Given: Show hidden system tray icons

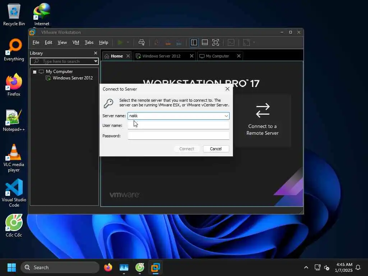Looking at the screenshot, I should click(x=306, y=267).
